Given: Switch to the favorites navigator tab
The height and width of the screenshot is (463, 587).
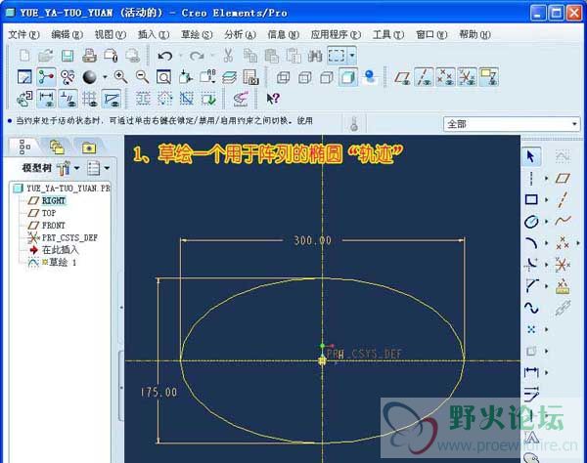Looking at the screenshot, I should point(89,147).
